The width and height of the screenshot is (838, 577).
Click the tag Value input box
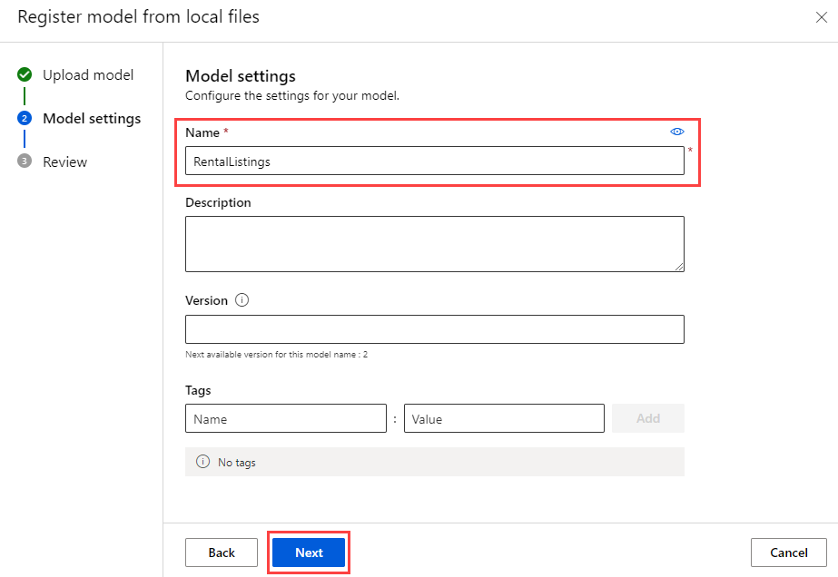[503, 417]
